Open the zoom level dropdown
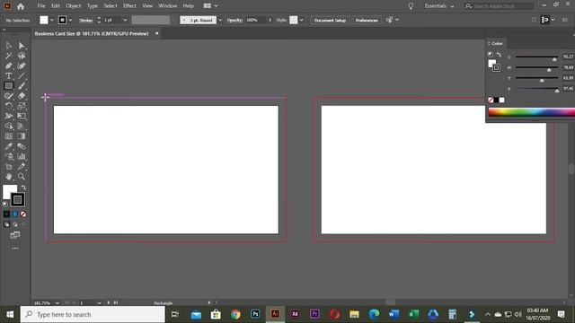This screenshot has width=575, height=323. [57, 303]
